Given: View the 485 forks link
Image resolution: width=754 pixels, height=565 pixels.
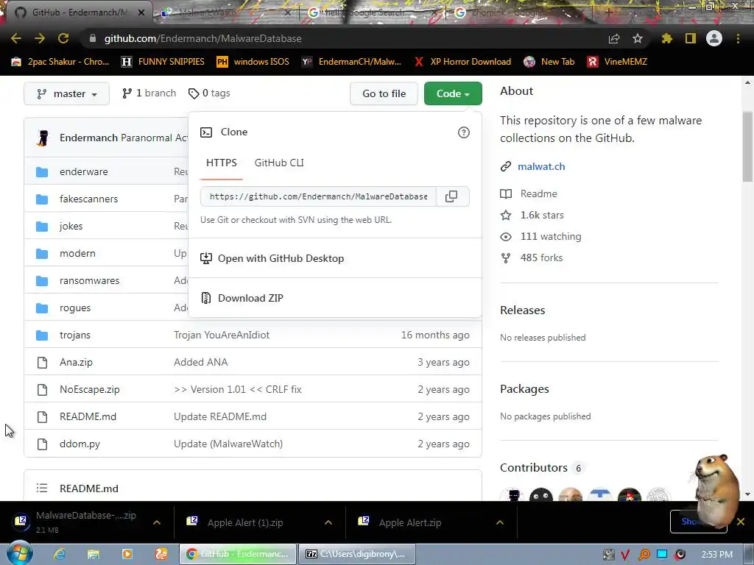Looking at the screenshot, I should [x=541, y=258].
